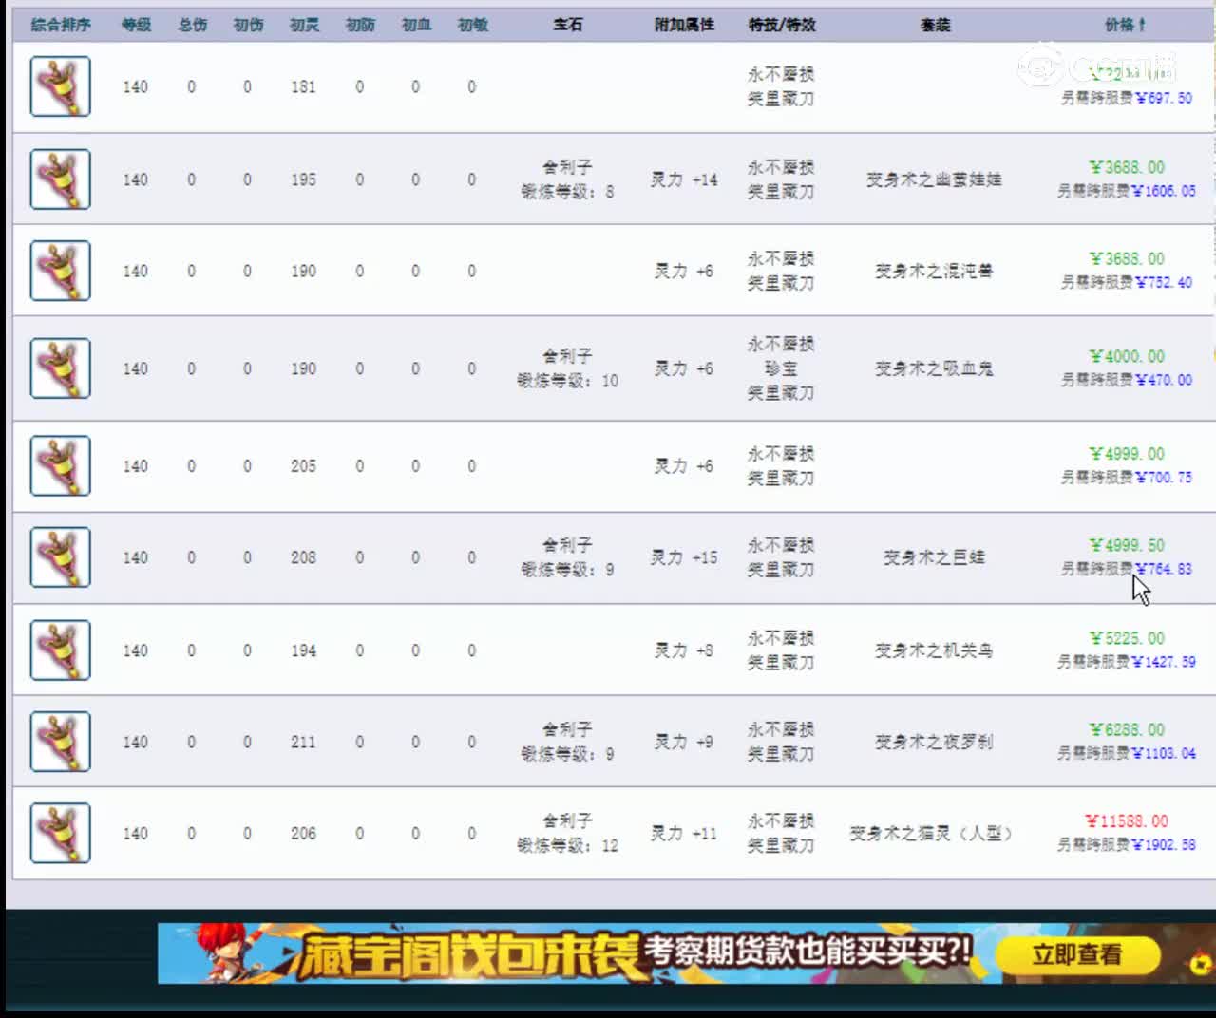Click the 宝石 column header
The image size is (1216, 1018).
(x=568, y=25)
